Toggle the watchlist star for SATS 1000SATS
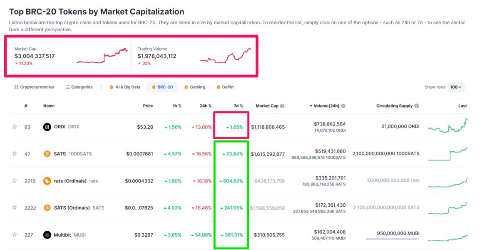Viewport: 492px width, 250px height. click(15, 154)
